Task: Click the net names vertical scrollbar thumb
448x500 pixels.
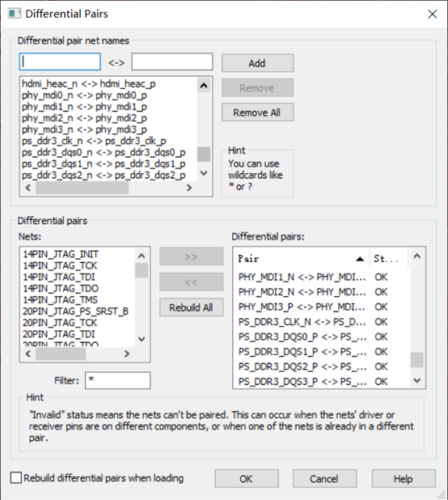Action: (204, 155)
